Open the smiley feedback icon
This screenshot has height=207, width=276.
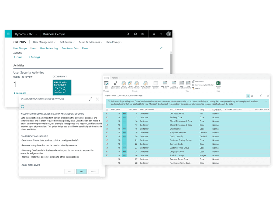[x=135, y=34]
